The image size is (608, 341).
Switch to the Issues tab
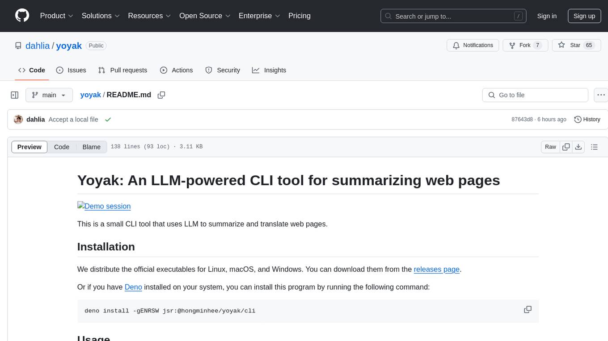(x=71, y=70)
